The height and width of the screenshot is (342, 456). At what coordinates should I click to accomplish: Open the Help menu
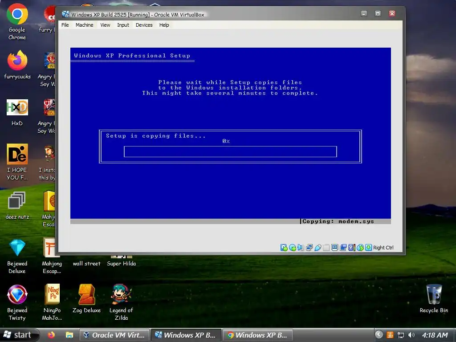tap(164, 25)
